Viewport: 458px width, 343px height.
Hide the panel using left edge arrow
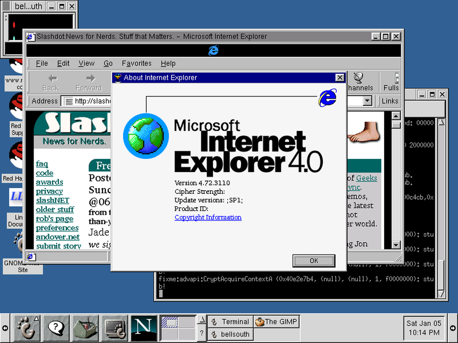point(4,328)
